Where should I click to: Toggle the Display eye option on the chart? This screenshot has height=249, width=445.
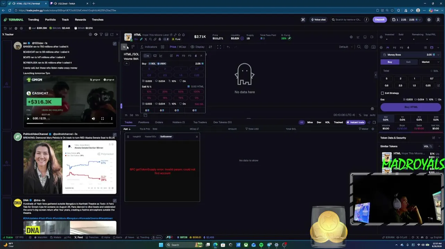(197, 47)
